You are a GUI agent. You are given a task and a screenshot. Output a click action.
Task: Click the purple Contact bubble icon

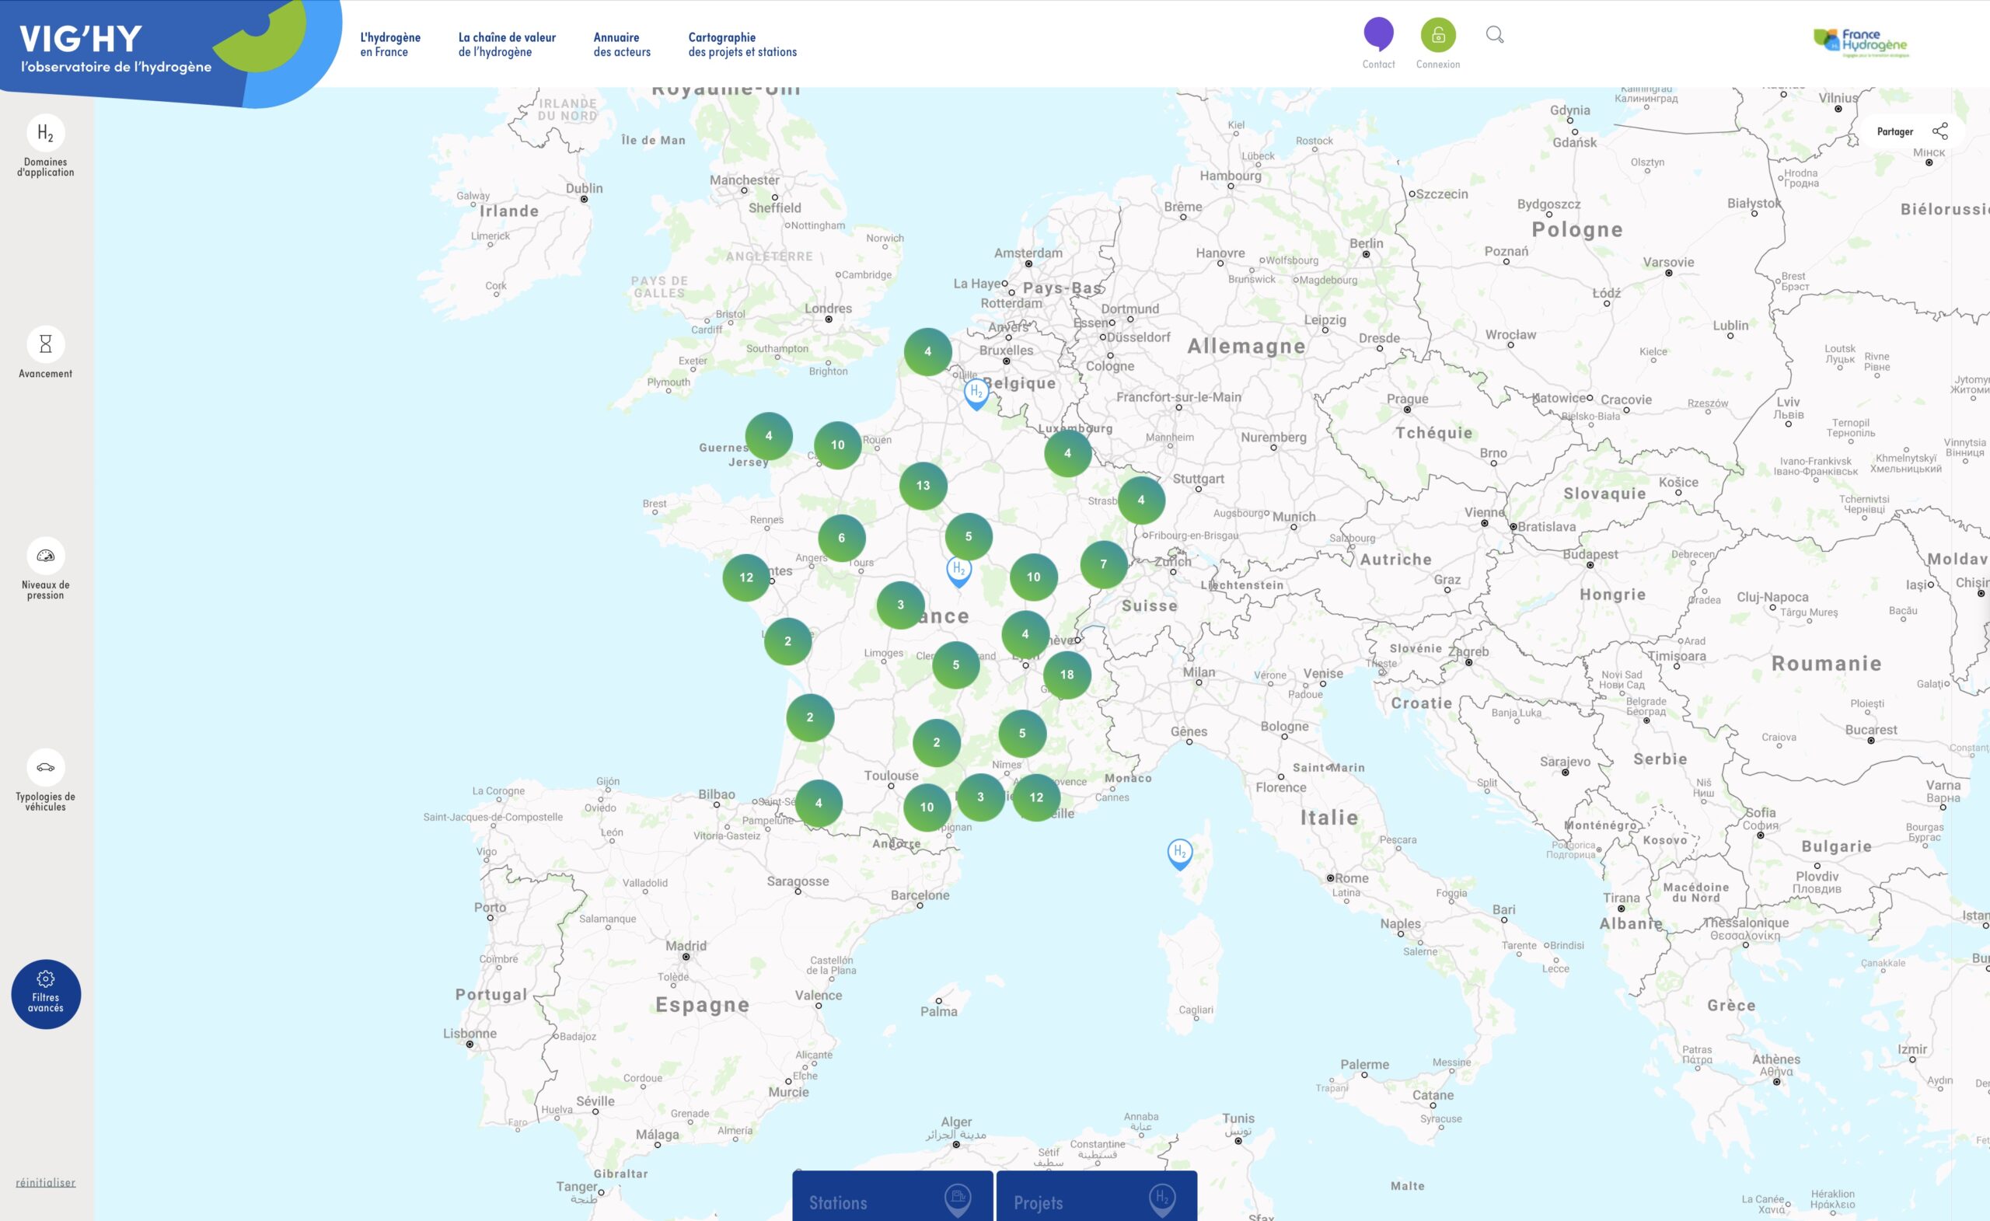[1377, 35]
